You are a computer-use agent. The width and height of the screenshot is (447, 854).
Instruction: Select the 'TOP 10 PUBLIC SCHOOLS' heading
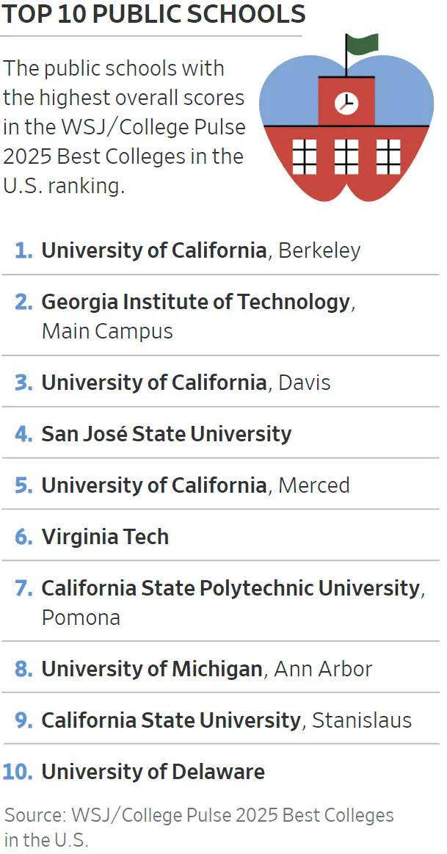[x=153, y=14]
